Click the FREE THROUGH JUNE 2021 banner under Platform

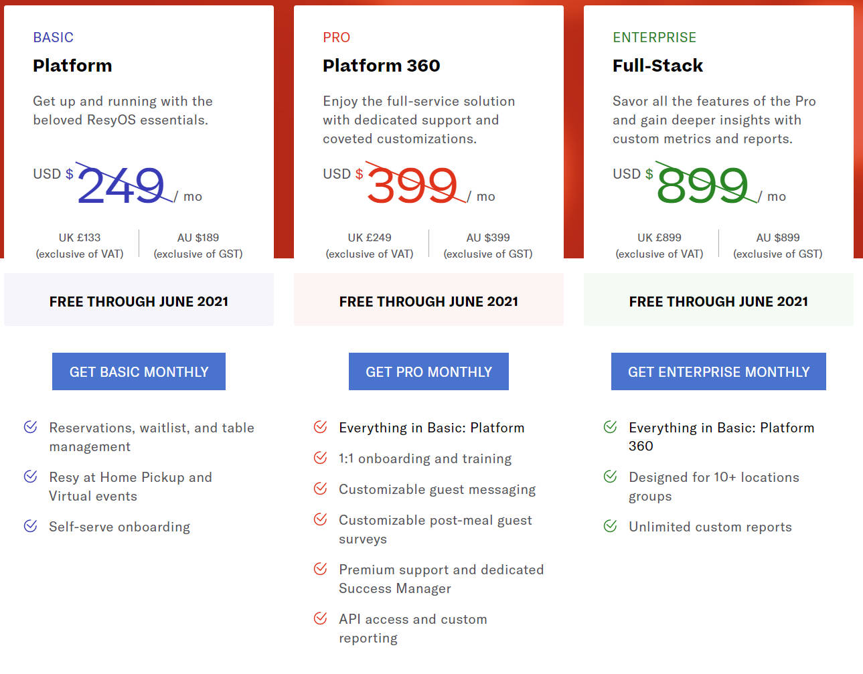pos(139,301)
